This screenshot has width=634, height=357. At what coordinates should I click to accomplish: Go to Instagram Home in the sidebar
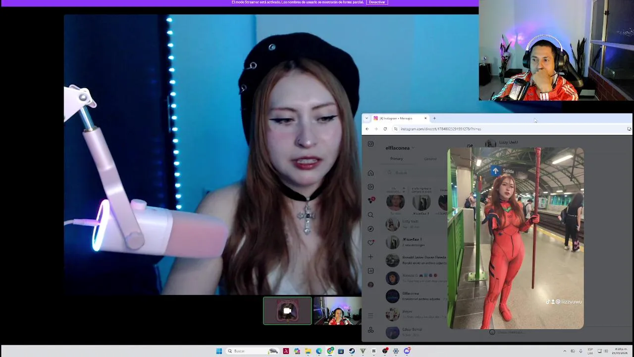[x=370, y=173]
